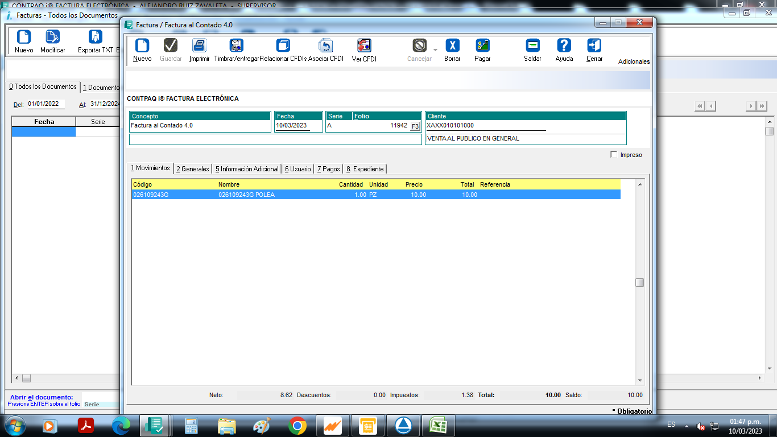777x437 pixels.
Task: Open Adobe Reader from the taskbar
Action: (85, 425)
